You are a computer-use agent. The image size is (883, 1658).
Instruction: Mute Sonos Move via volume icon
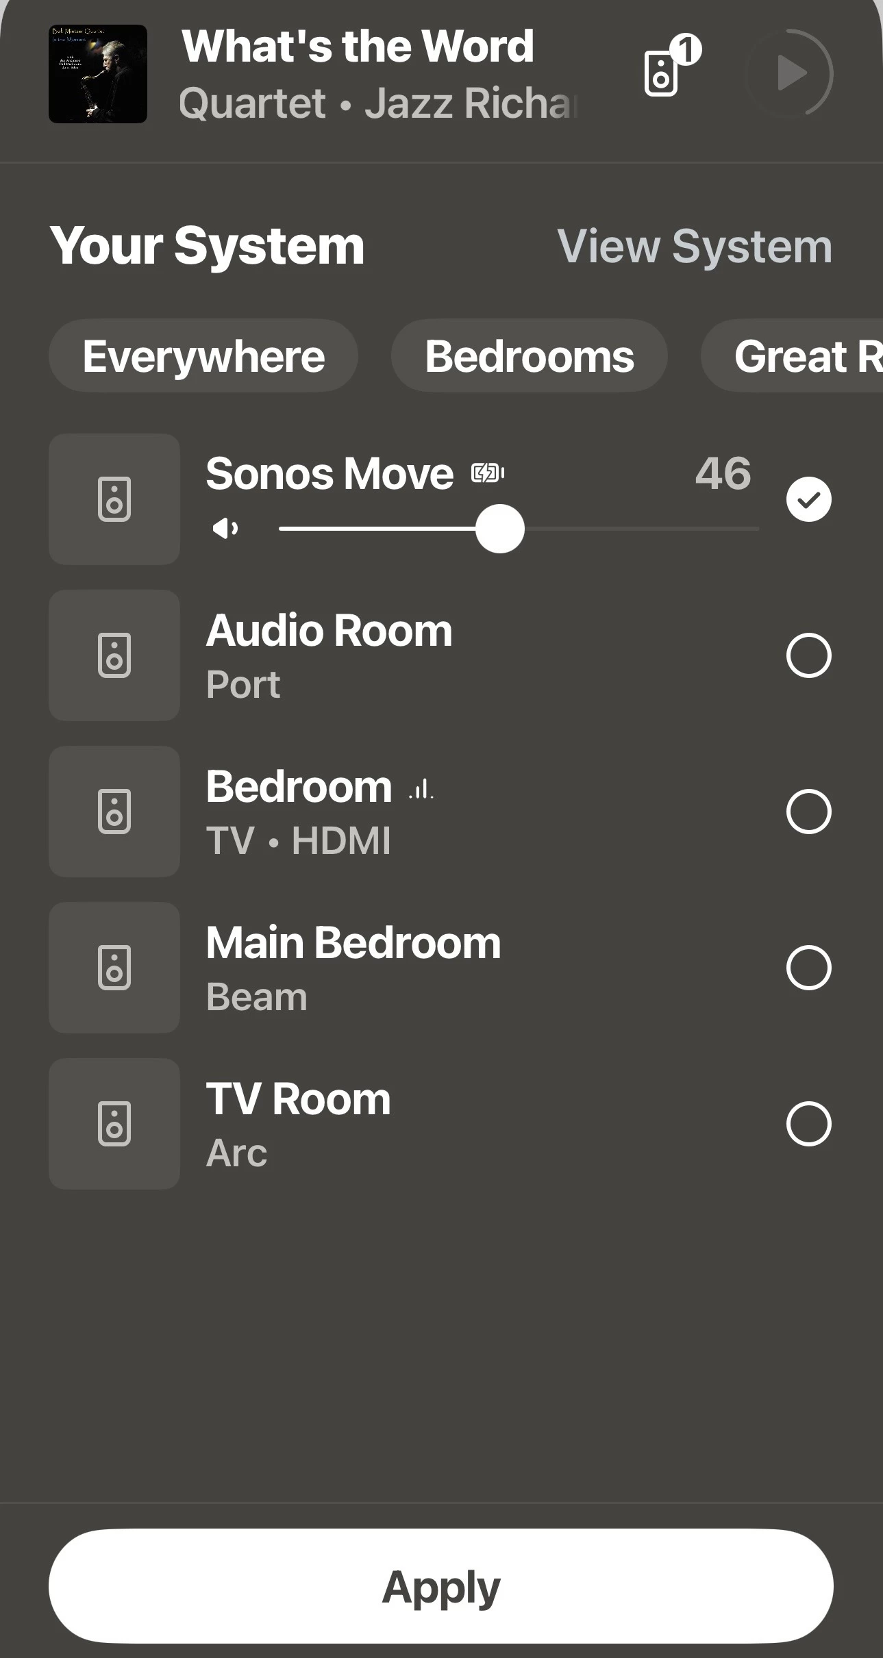pyautogui.click(x=225, y=529)
